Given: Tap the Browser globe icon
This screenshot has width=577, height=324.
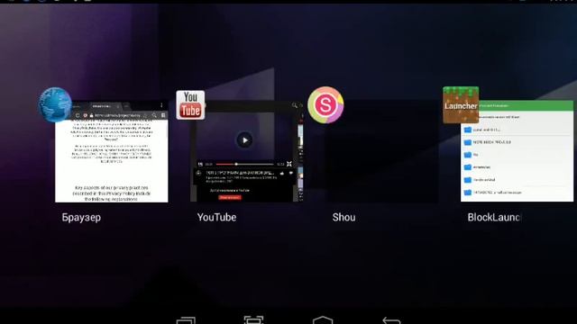Looking at the screenshot, I should pyautogui.click(x=55, y=104).
